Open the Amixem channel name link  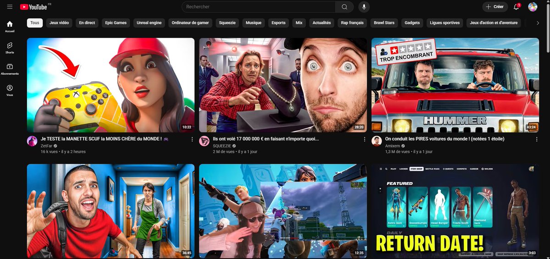(x=393, y=145)
